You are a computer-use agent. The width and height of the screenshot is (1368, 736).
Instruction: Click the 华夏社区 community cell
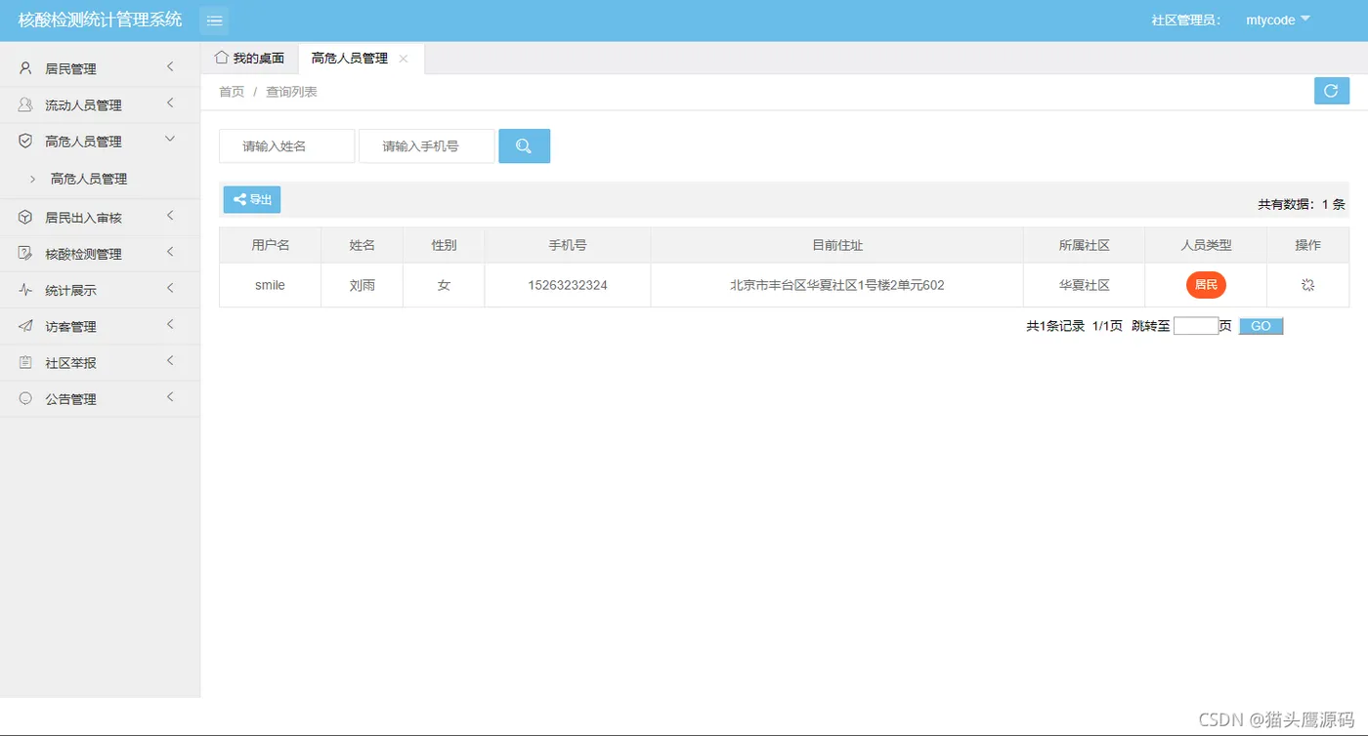click(x=1085, y=285)
